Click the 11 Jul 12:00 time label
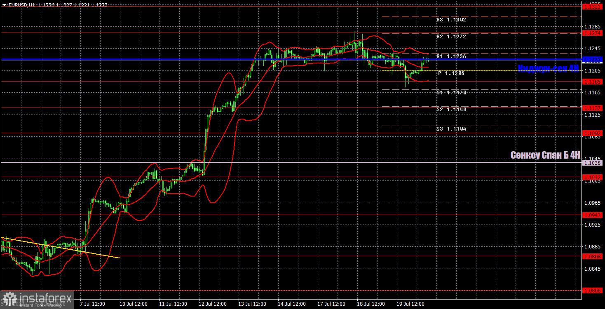The height and width of the screenshot is (309, 605). [173, 304]
